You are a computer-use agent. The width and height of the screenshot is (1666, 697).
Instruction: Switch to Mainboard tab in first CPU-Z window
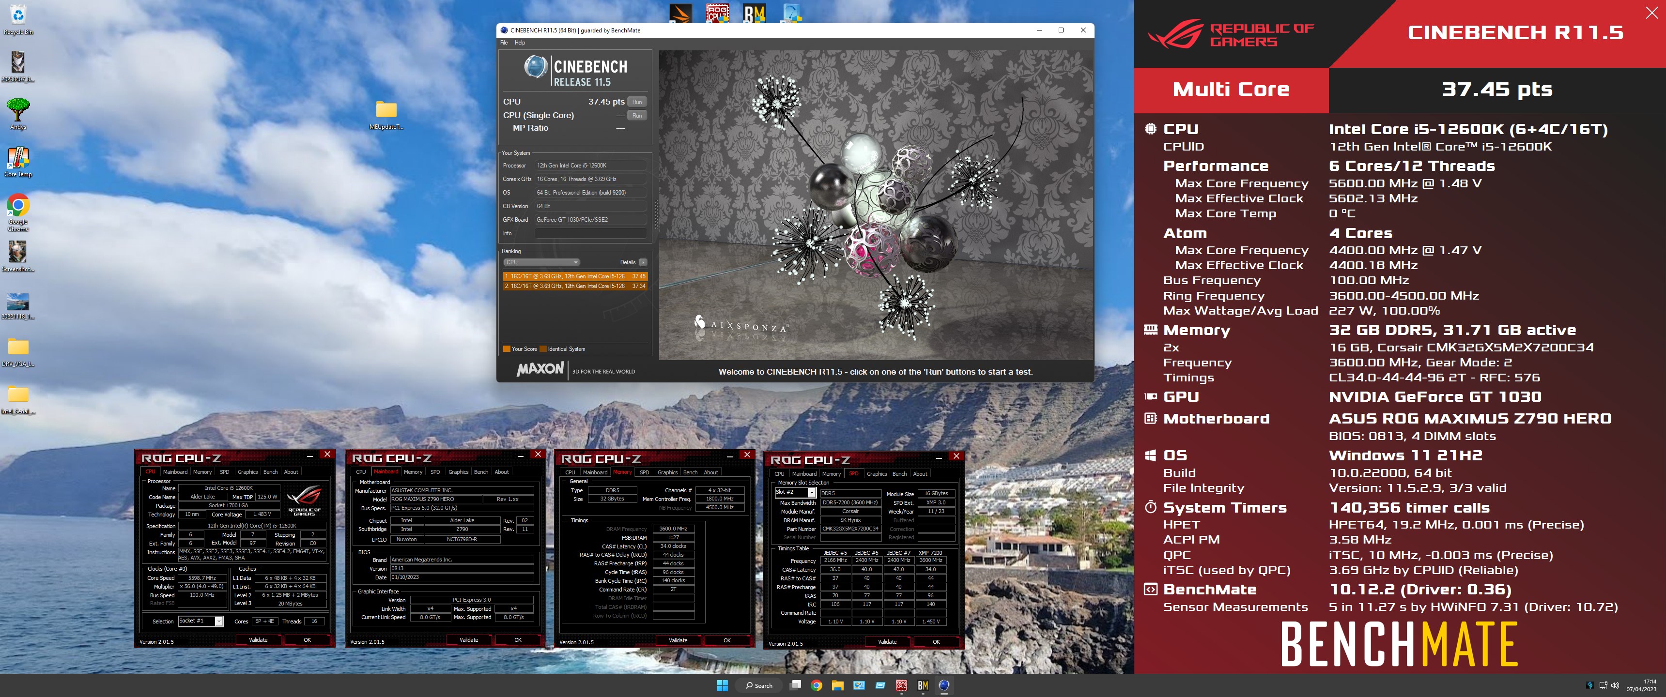(x=175, y=472)
